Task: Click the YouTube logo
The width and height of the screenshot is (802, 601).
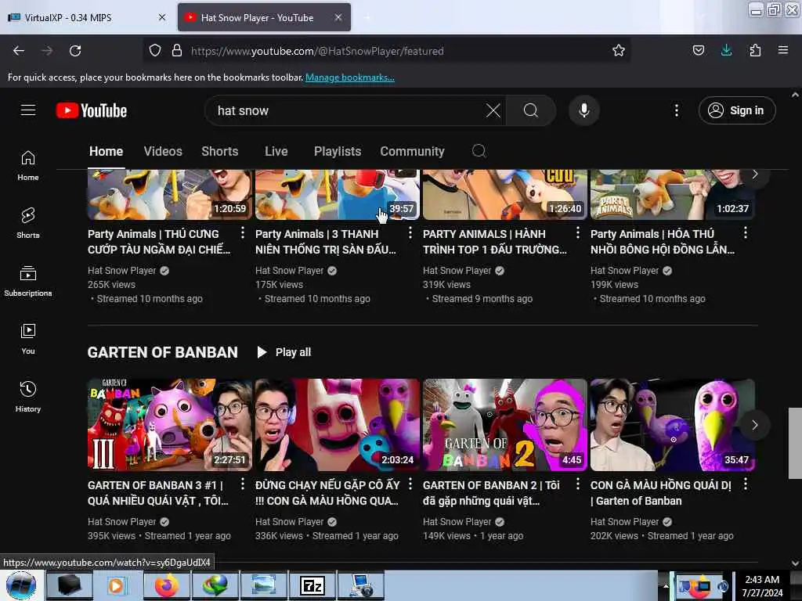Action: [92, 110]
